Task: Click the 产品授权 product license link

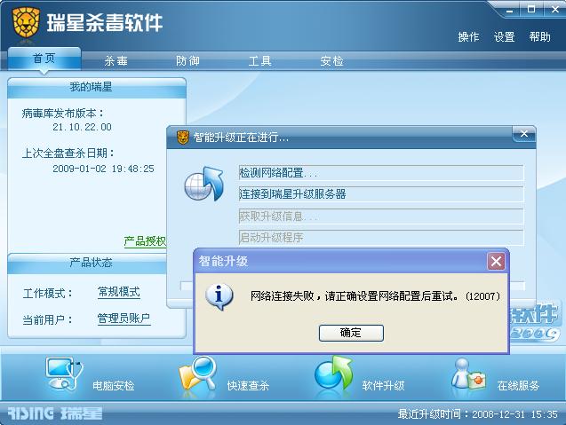Action: [x=145, y=241]
